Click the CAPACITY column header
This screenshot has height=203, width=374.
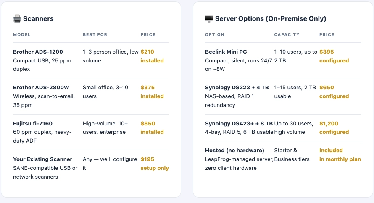coord(287,34)
